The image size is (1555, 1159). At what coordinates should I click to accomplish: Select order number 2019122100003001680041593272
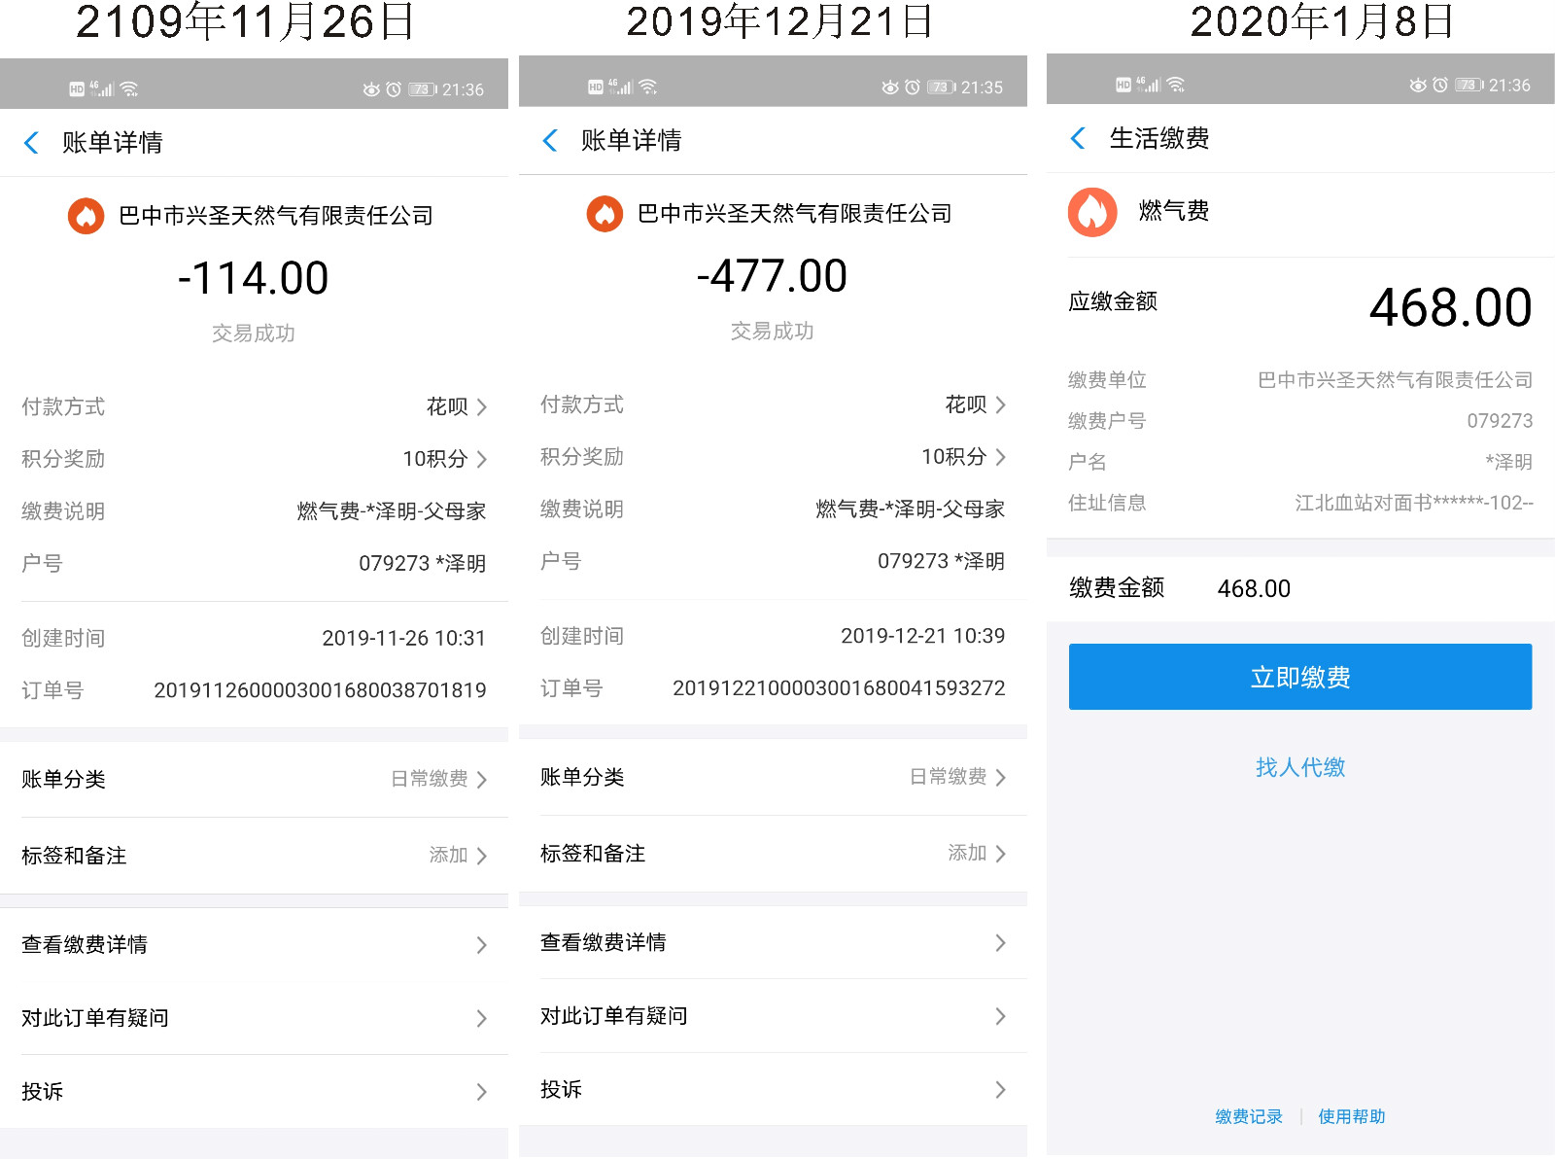pos(839,688)
